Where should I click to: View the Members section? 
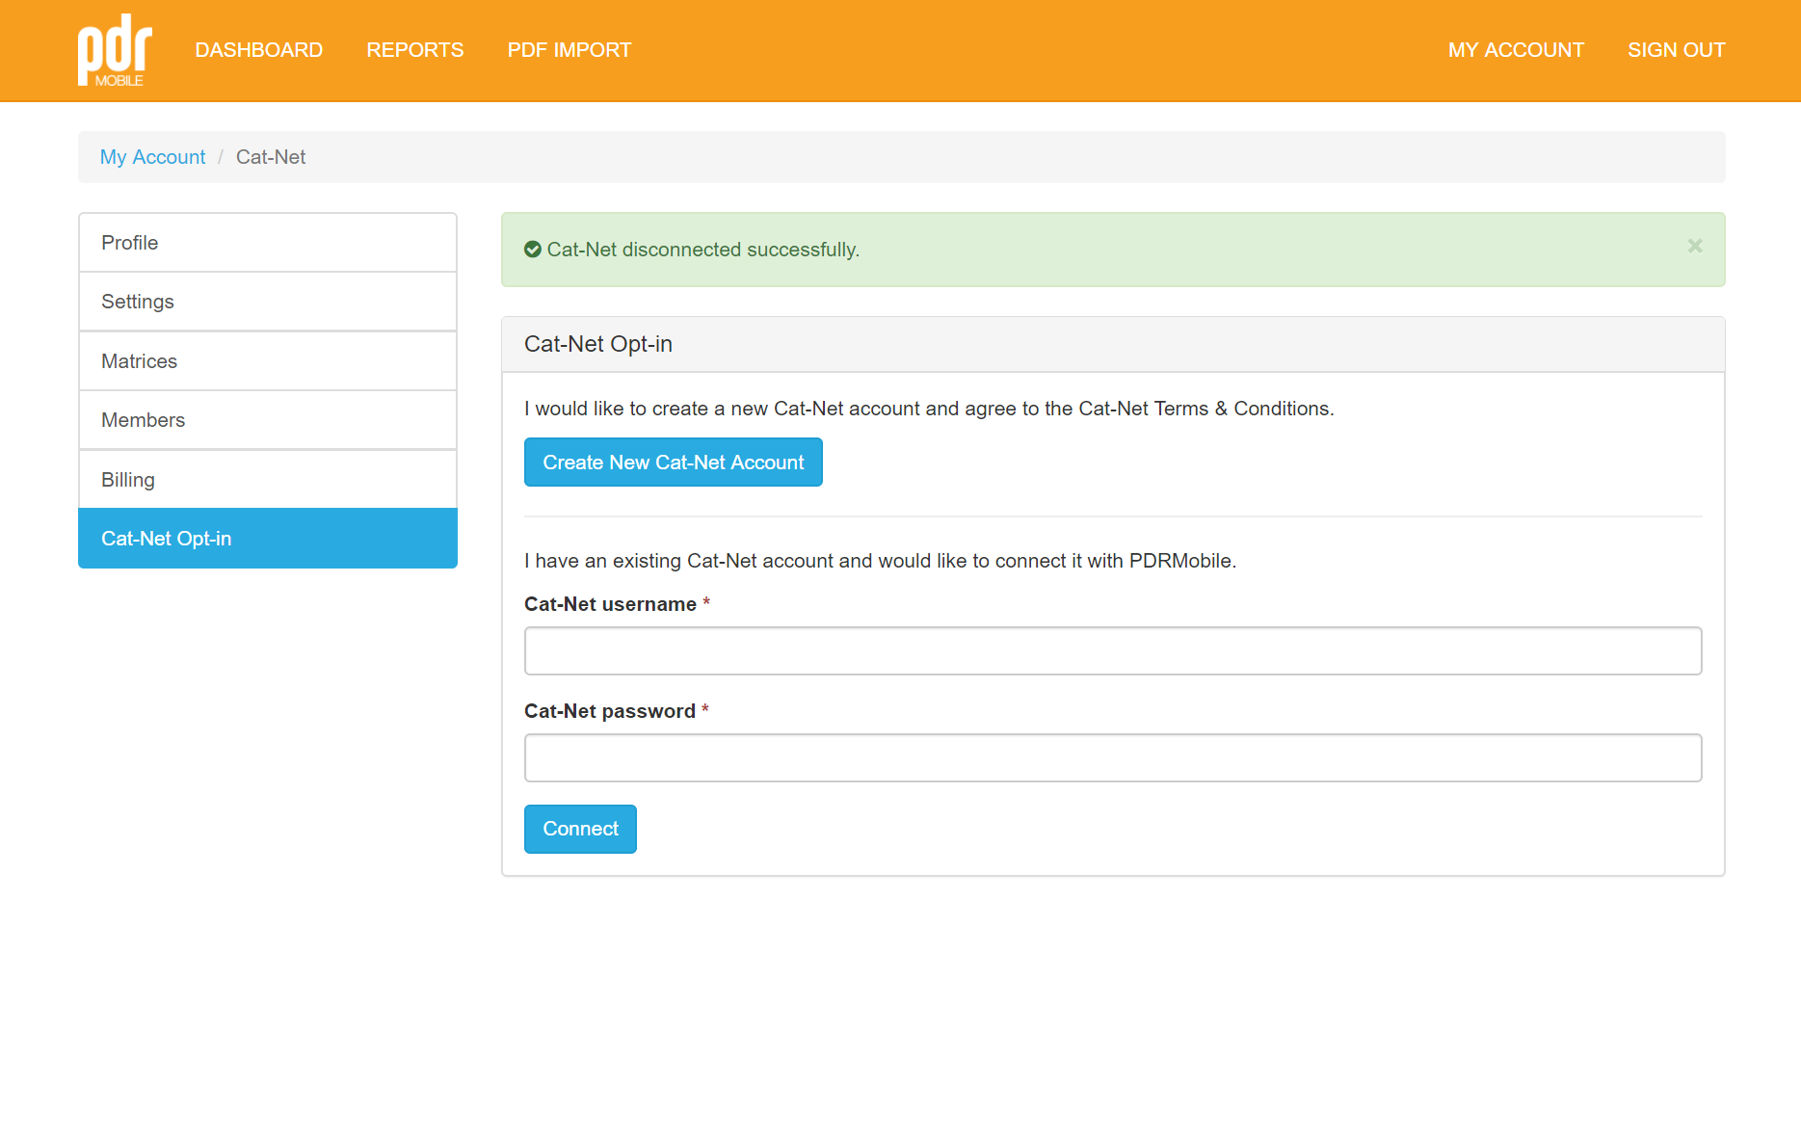point(268,420)
